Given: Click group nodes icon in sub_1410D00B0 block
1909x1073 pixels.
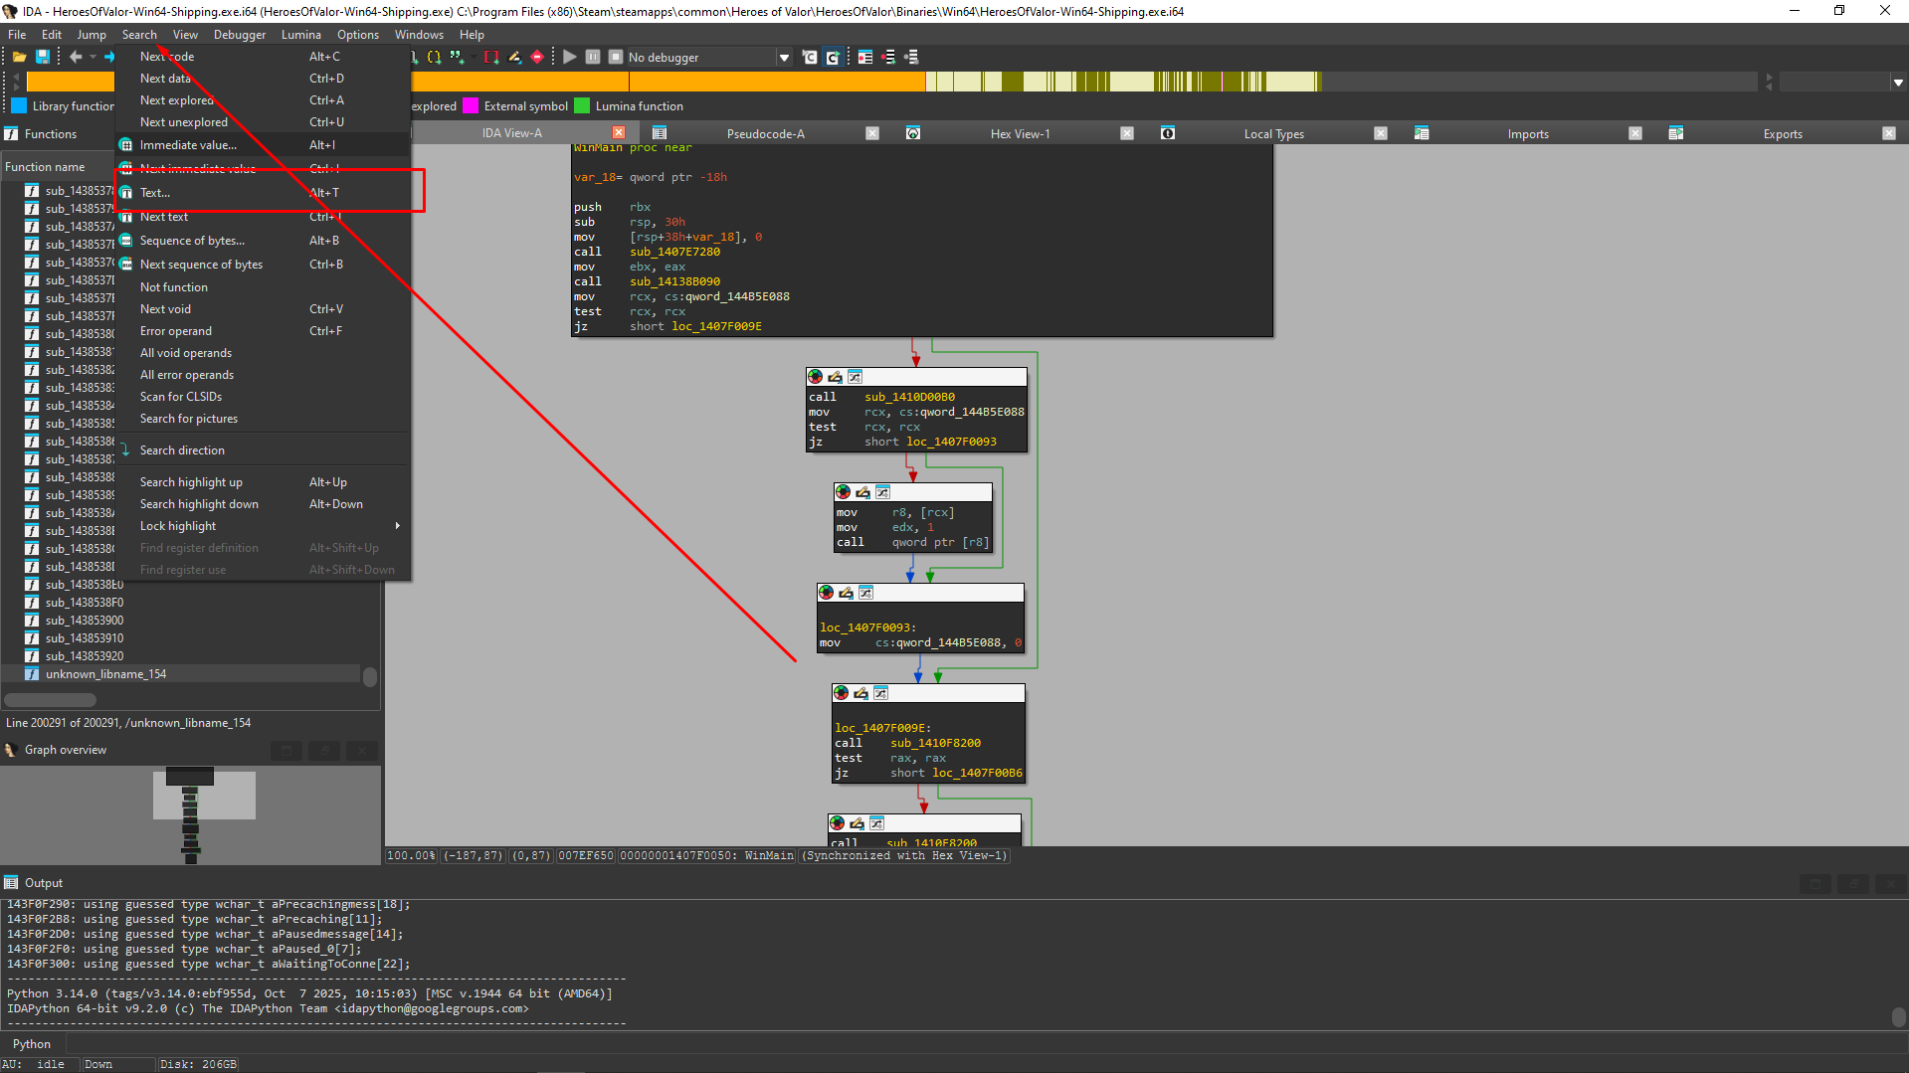Looking at the screenshot, I should click(855, 377).
